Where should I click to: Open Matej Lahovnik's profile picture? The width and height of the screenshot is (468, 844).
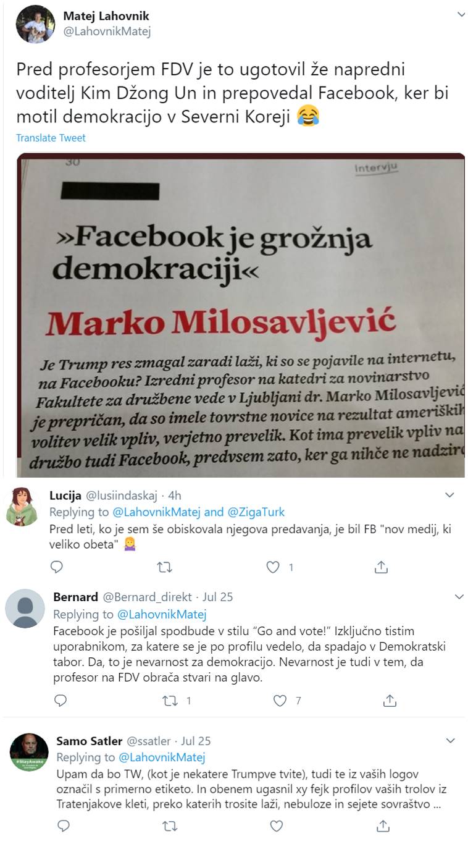pos(35,24)
